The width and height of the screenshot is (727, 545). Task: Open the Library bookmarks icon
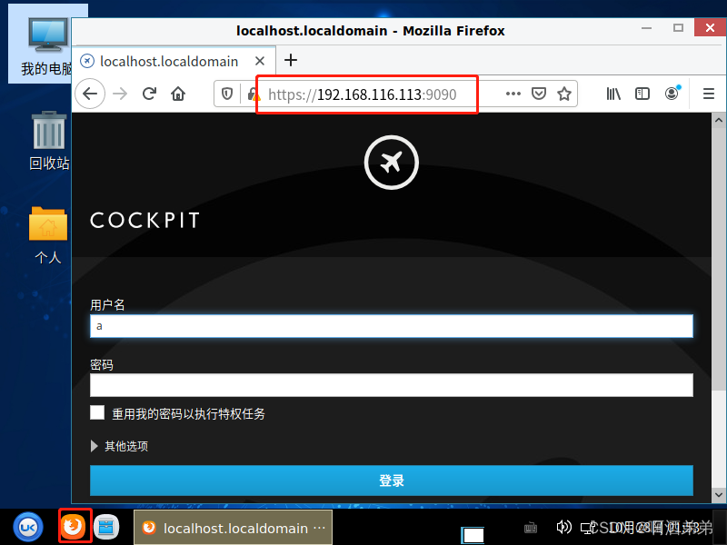[x=613, y=94]
